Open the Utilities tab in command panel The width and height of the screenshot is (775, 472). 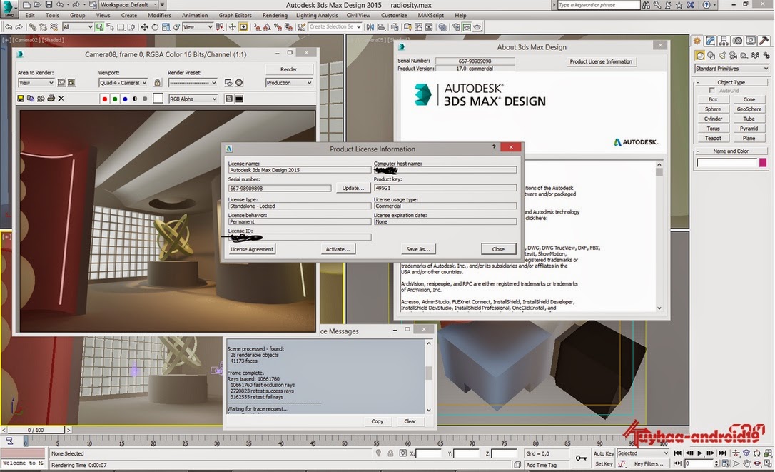click(x=764, y=41)
